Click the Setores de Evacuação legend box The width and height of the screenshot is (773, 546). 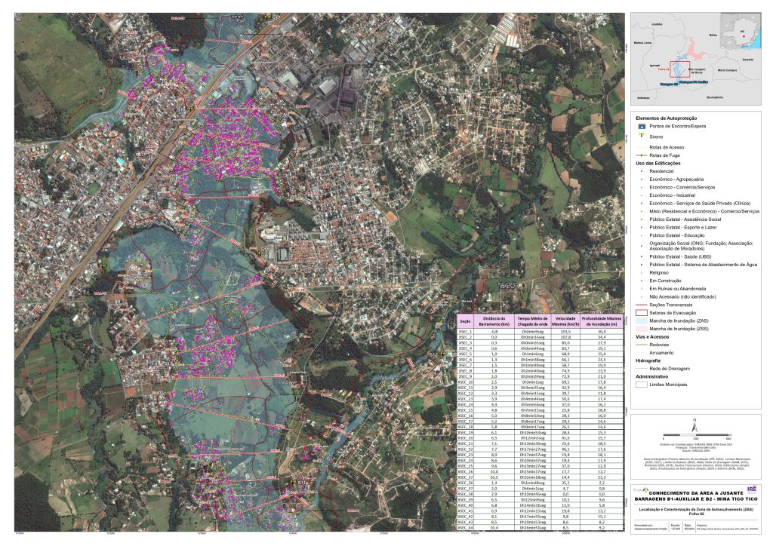pyautogui.click(x=642, y=313)
